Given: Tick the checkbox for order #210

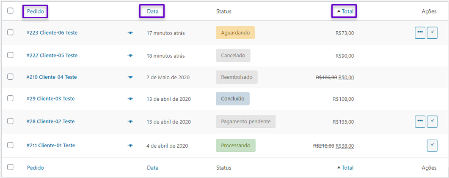Looking at the screenshot, I should pos(10,77).
